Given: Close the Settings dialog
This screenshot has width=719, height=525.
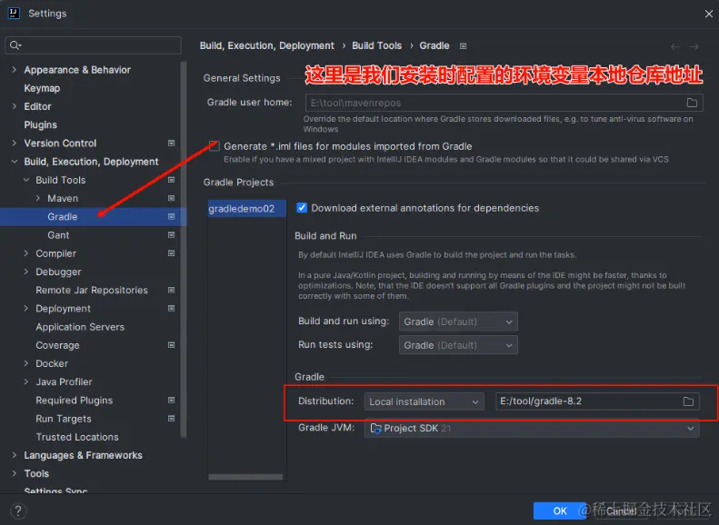Looking at the screenshot, I should point(709,14).
